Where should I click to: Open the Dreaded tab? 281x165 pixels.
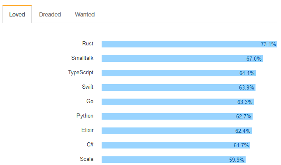pos(50,14)
